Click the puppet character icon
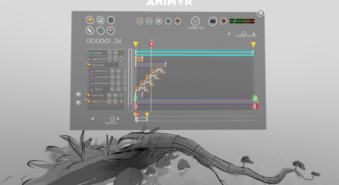Viewport: 339px width, 185px height. click(x=111, y=30)
